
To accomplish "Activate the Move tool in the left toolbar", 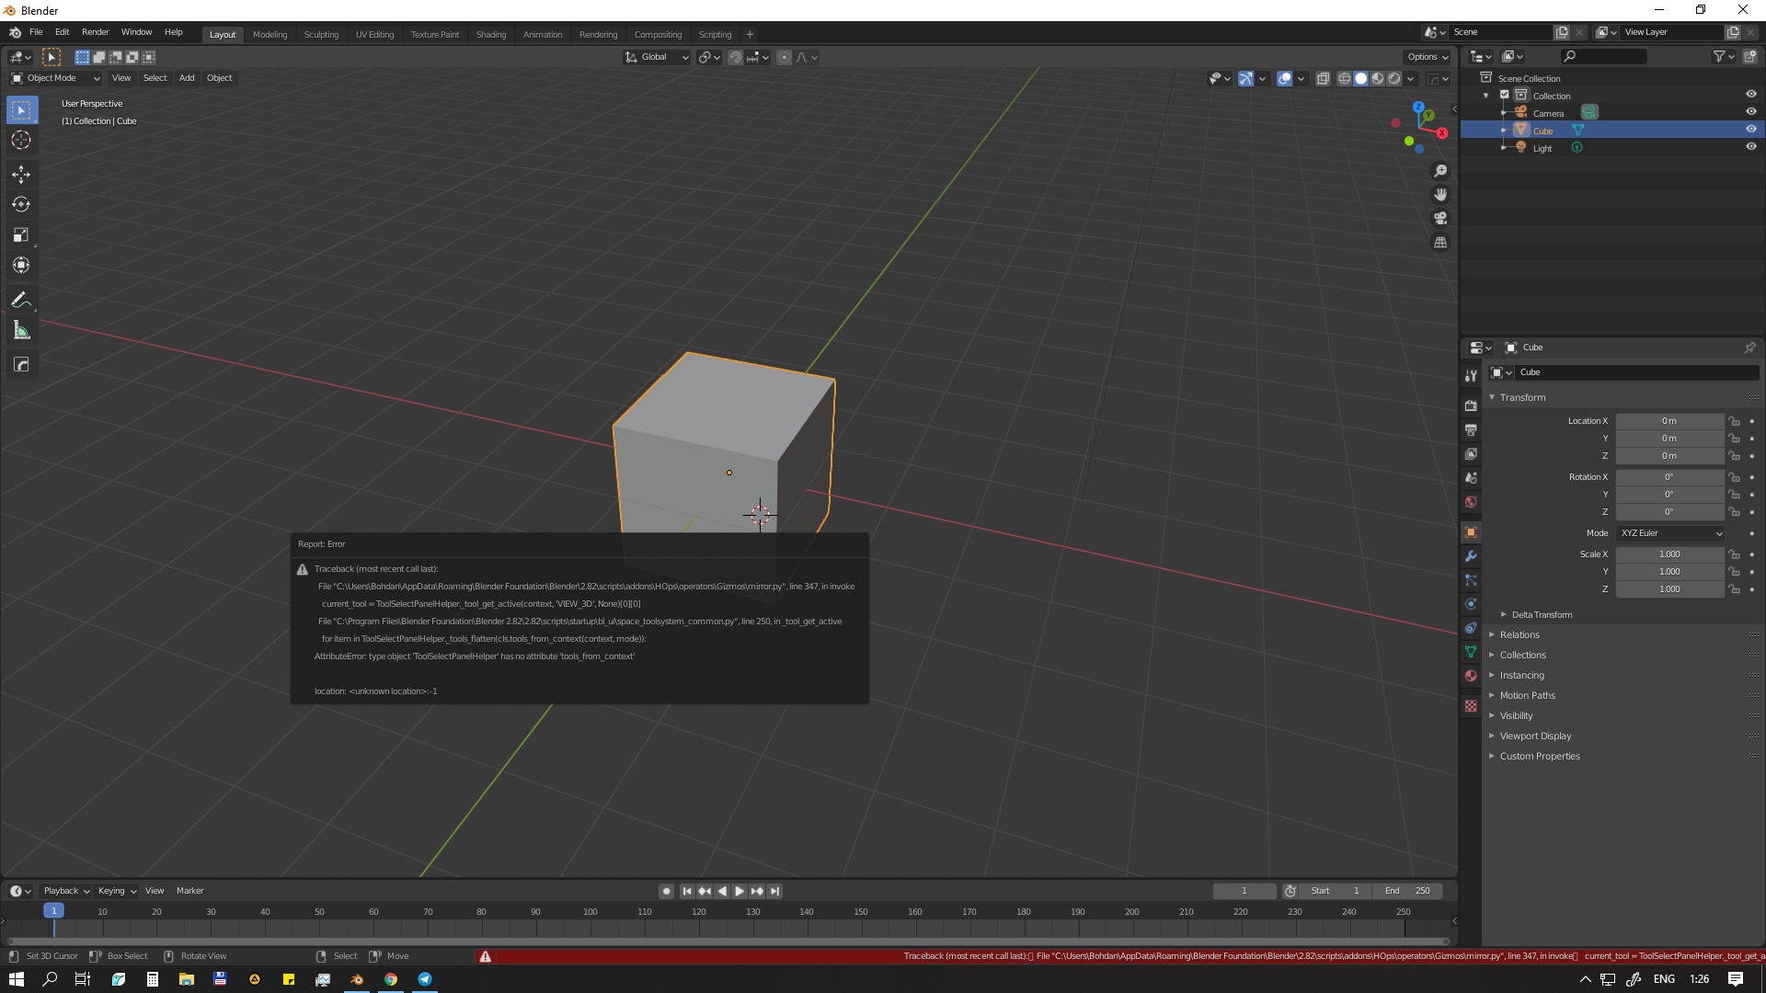I will (21, 175).
